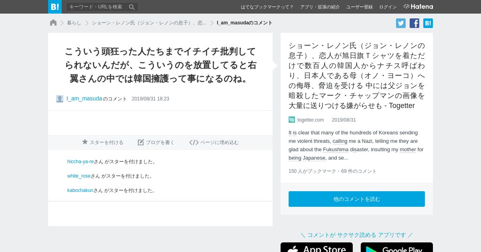Open Togetter article title link
The height and width of the screenshot is (252, 481).
[x=357, y=76]
